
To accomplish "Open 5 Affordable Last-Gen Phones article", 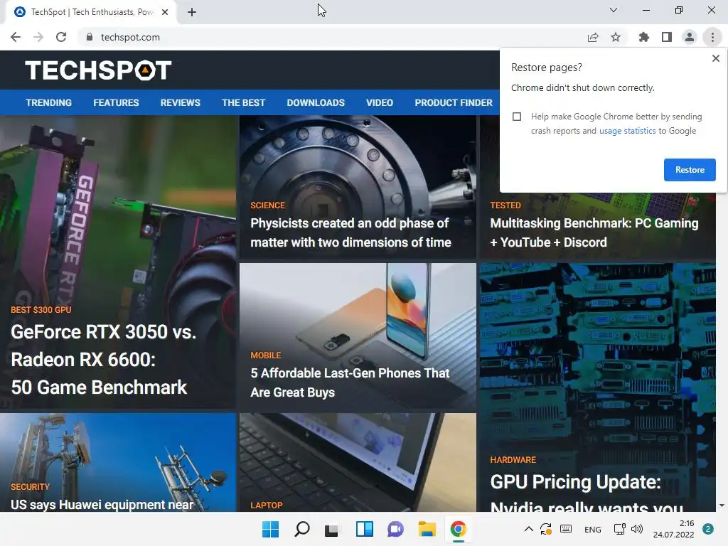I will pos(350,382).
